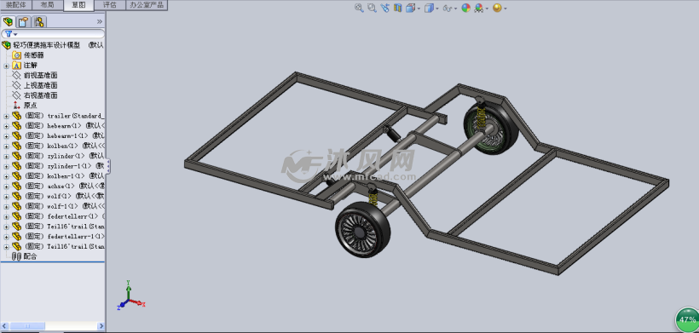This screenshot has height=333, width=699.
Task: Open the 评估 ribbon tab
Action: tap(110, 5)
